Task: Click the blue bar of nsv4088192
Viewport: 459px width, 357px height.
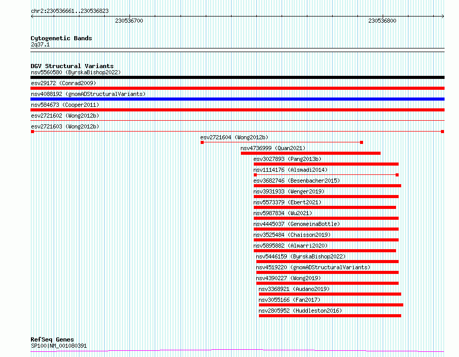Action: click(x=237, y=99)
